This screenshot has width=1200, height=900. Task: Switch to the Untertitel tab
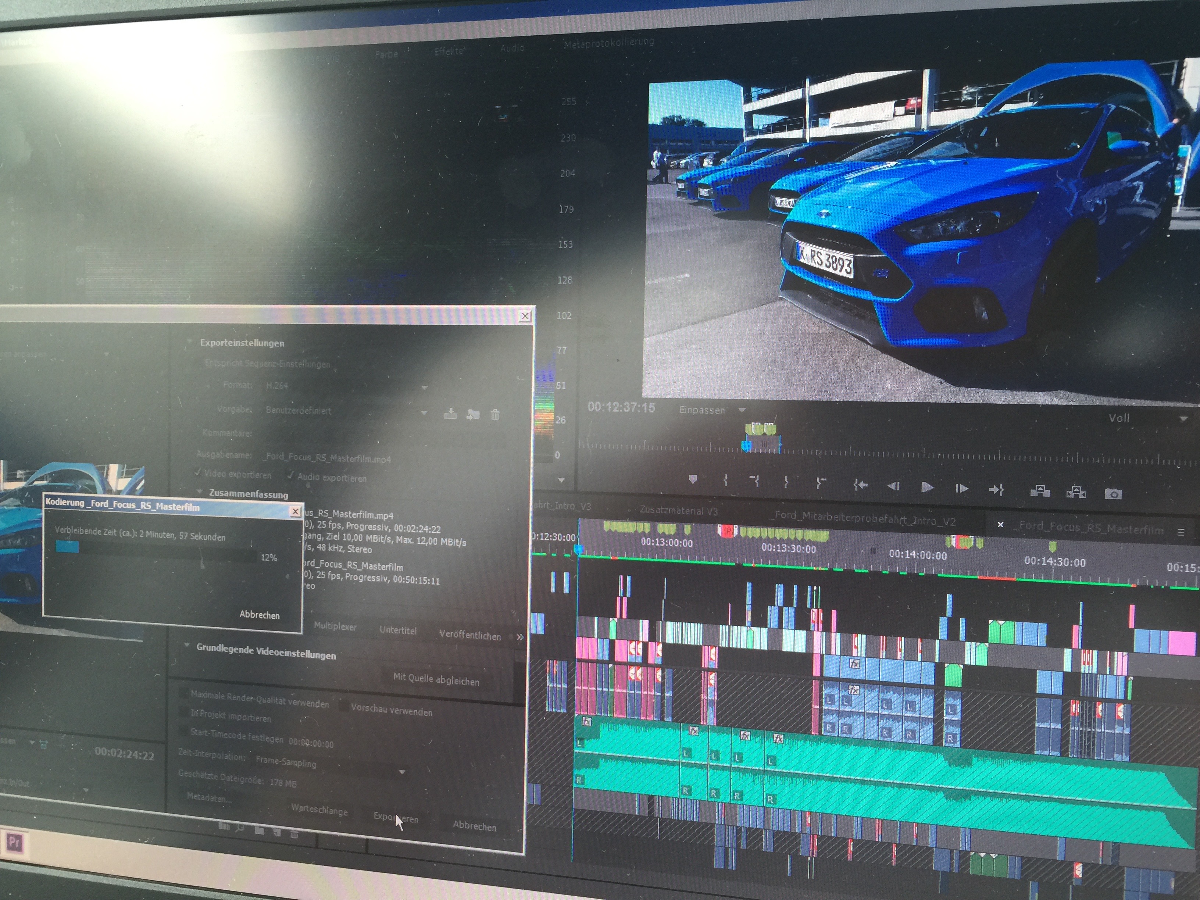coord(398,630)
